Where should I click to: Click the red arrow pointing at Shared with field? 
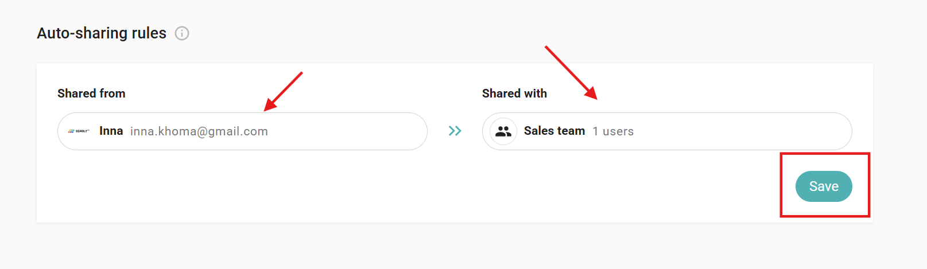[x=571, y=72]
